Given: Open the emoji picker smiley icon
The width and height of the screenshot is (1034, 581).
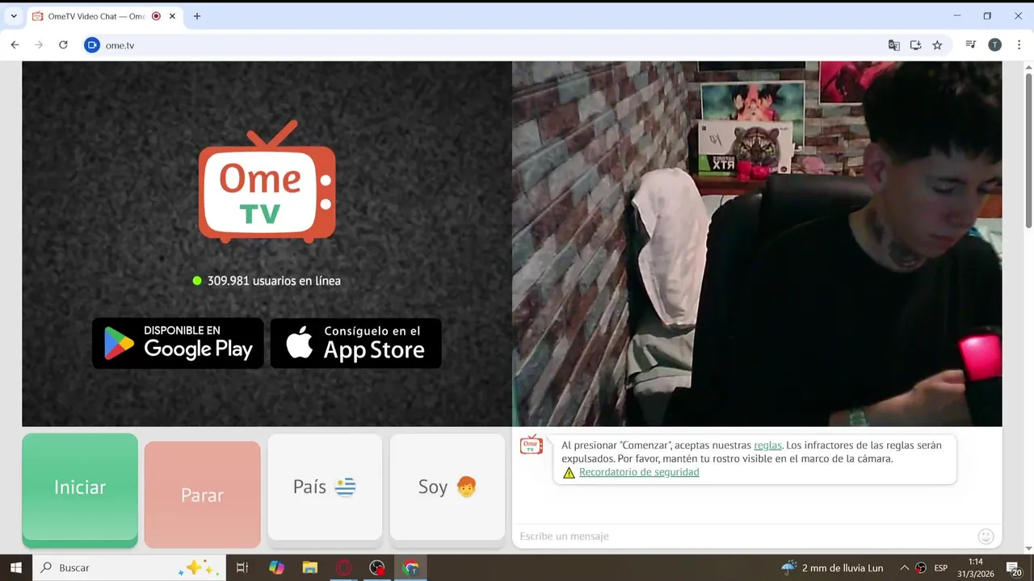Looking at the screenshot, I should (986, 536).
